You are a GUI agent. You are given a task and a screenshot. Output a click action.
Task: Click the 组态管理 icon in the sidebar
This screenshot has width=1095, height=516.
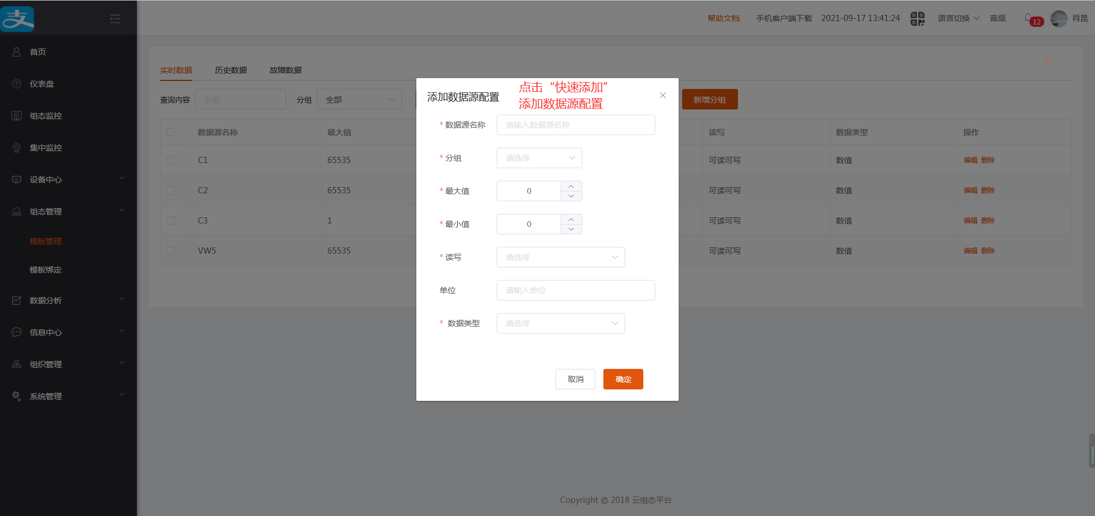[17, 211]
